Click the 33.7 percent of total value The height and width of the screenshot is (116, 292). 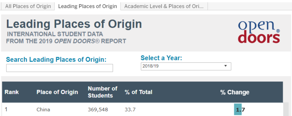130,110
